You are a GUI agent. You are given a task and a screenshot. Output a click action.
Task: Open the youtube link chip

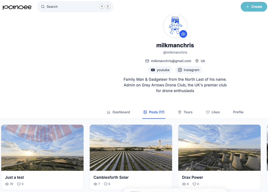coord(160,70)
